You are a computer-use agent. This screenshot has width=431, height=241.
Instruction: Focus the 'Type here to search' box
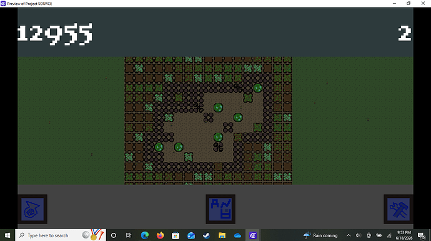(x=61, y=235)
